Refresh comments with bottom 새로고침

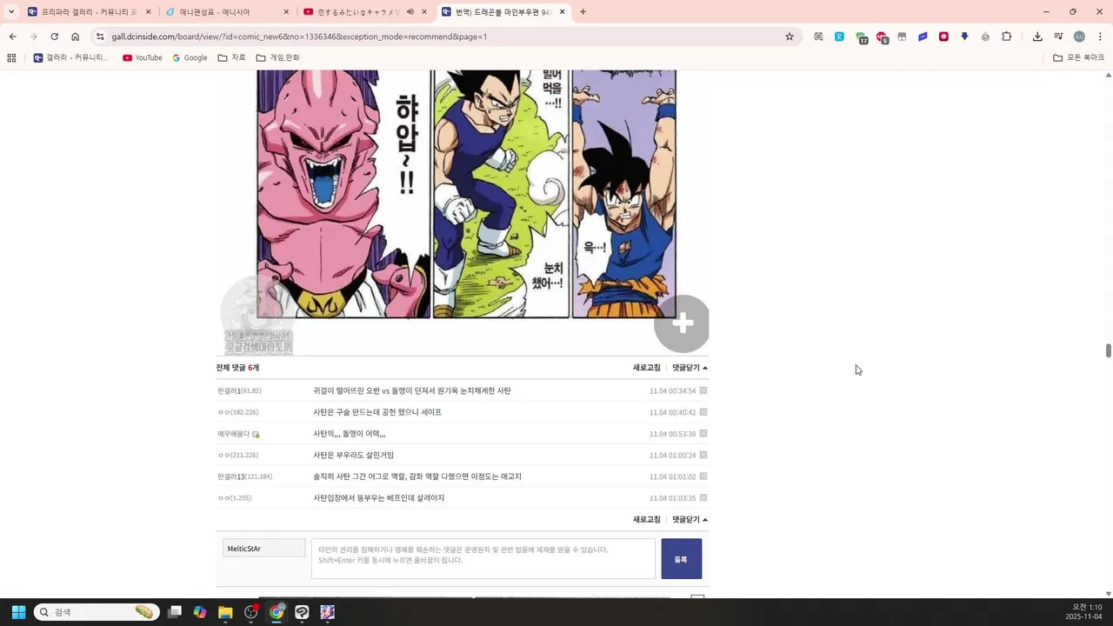tap(646, 519)
